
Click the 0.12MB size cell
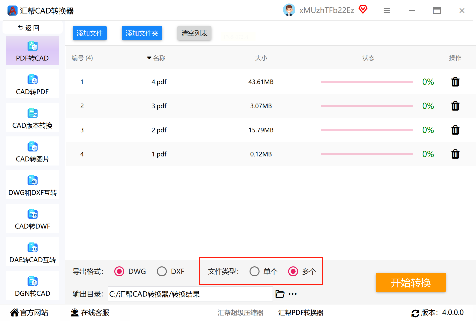tap(261, 154)
